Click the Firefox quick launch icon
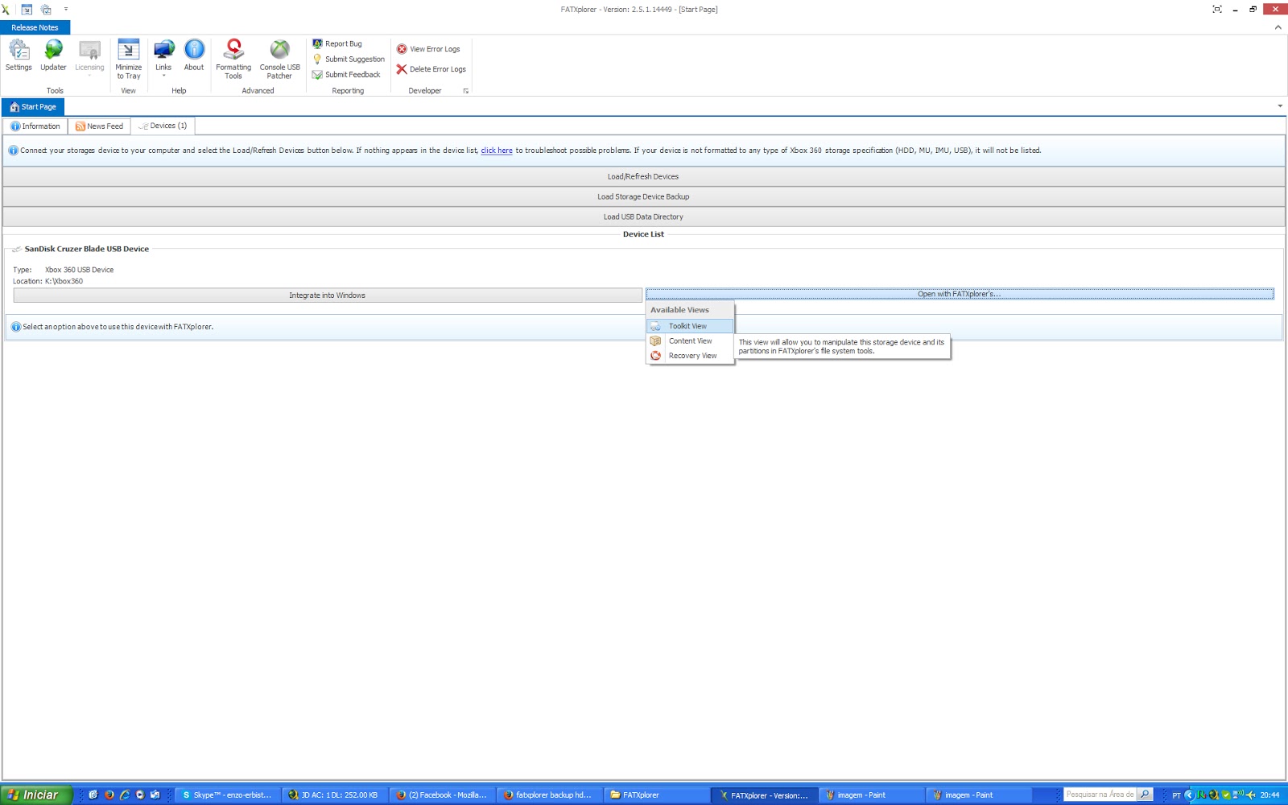This screenshot has height=805, width=1288. click(x=109, y=795)
